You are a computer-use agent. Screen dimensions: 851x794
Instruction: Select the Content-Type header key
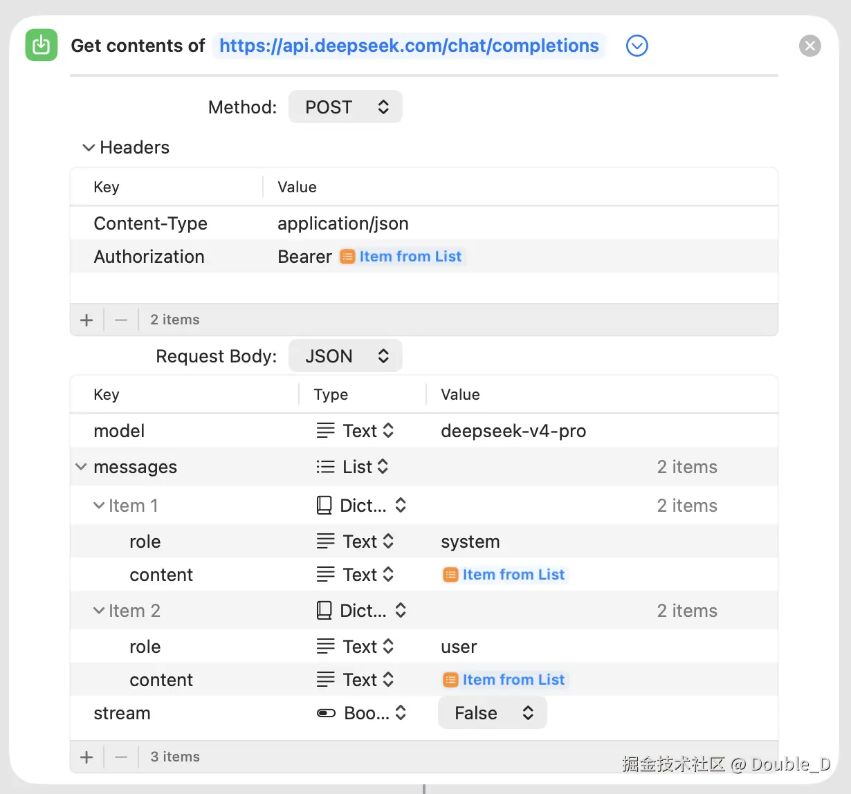150,223
